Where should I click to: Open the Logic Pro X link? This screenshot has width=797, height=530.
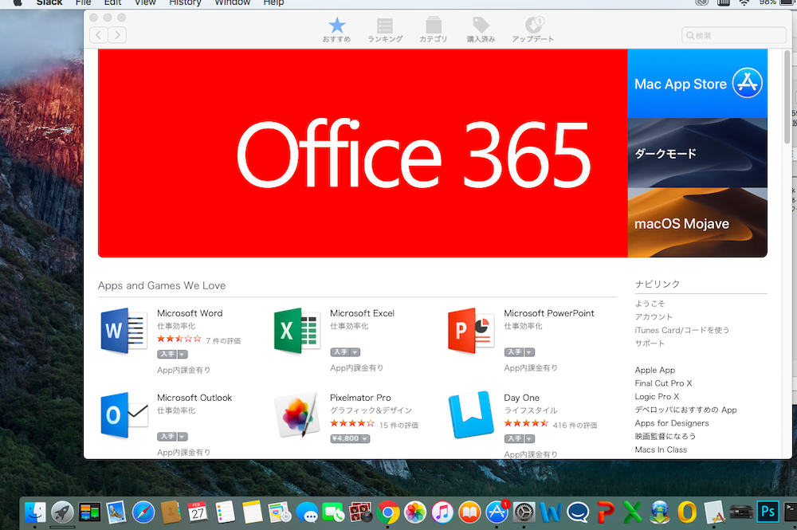tap(657, 396)
